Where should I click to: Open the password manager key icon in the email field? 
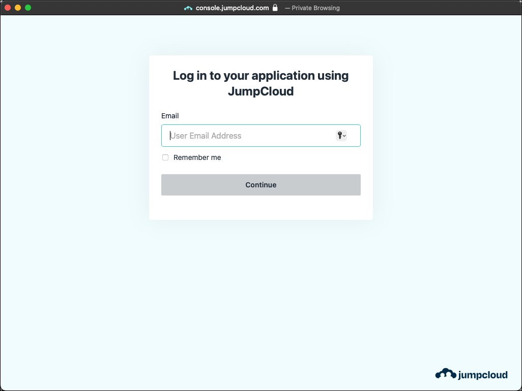341,136
